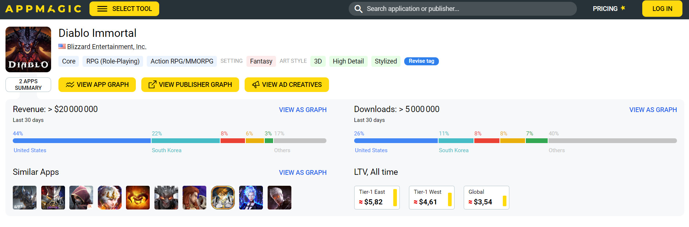The width and height of the screenshot is (689, 227).
Task: Click green segment of the downloads bar
Action: [536, 141]
